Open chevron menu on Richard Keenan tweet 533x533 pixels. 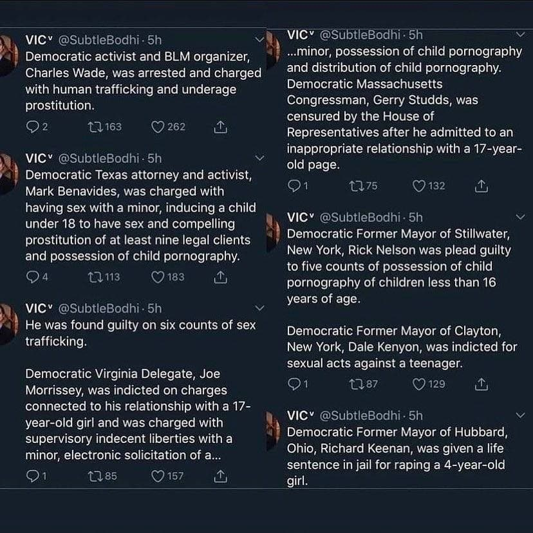click(521, 416)
